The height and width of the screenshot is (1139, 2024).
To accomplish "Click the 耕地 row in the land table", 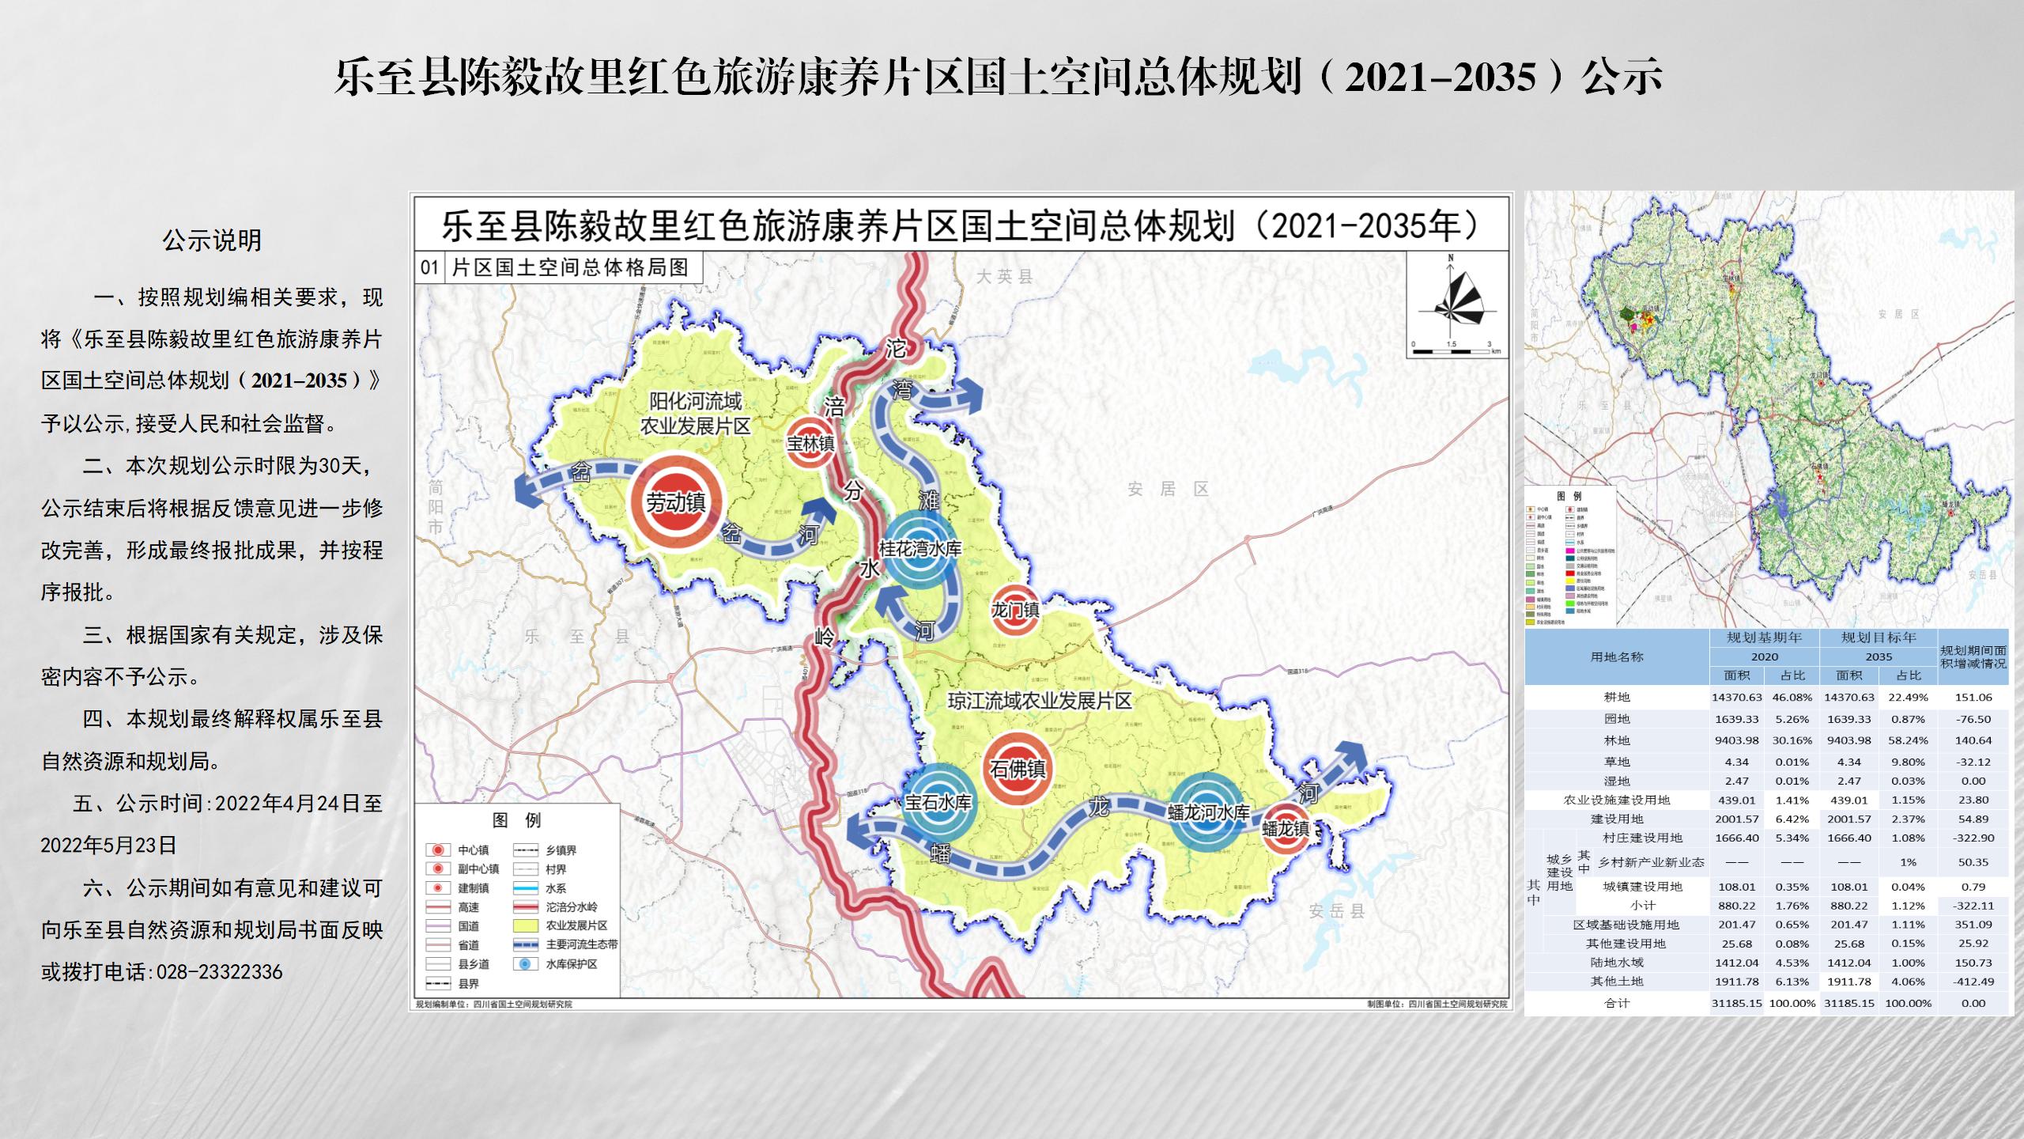I will click(1617, 697).
